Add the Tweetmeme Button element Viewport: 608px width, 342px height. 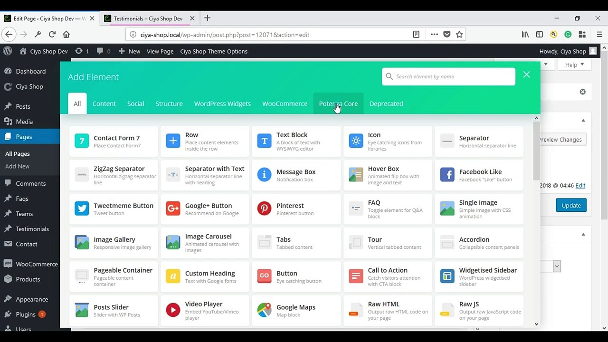point(114,209)
